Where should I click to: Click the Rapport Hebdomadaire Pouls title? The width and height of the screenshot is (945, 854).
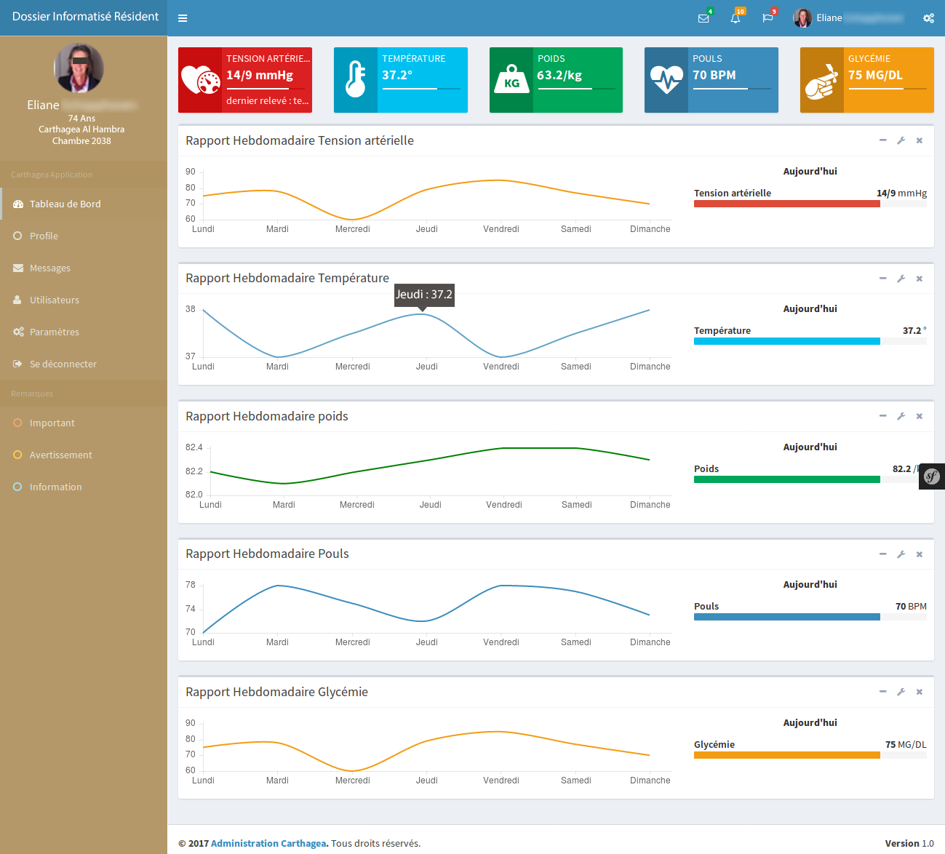point(267,554)
